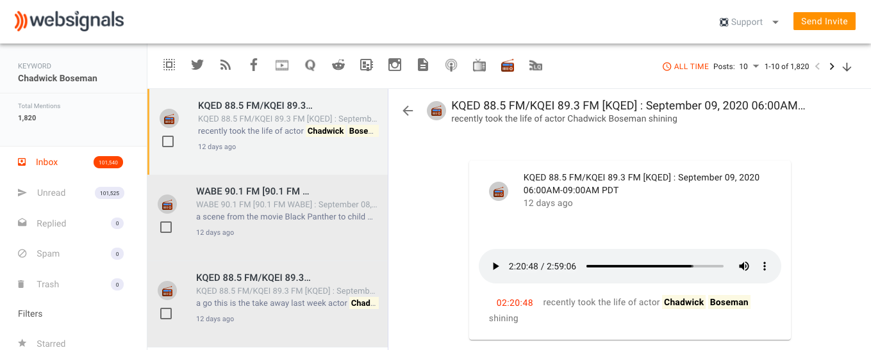Filter mentions by TV source
The image size is (871, 350).
(479, 65)
